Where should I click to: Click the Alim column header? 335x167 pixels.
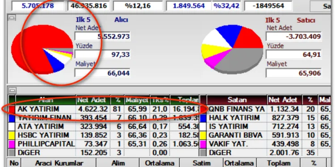click(x=118, y=163)
